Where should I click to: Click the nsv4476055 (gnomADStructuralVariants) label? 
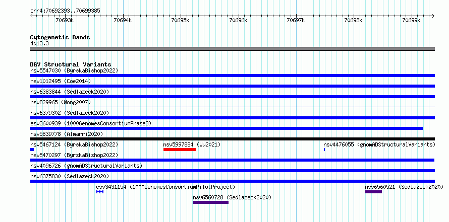pyautogui.click(x=379, y=144)
